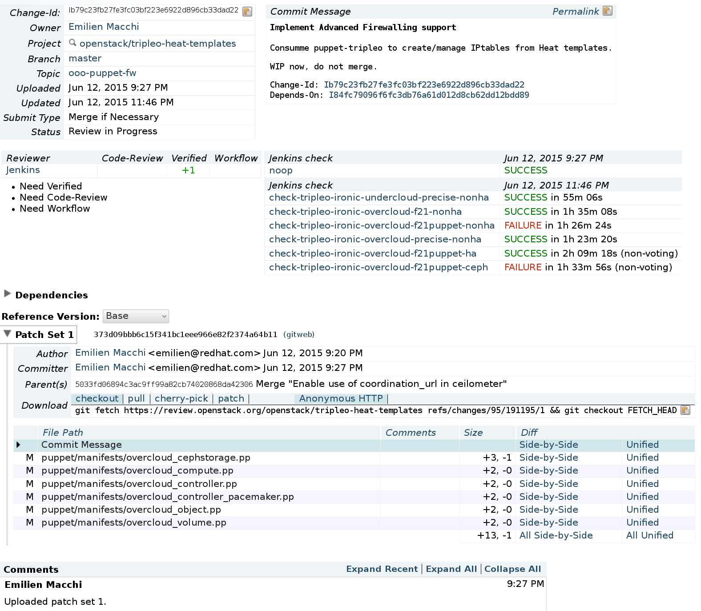Click the Depends-On change ID link

click(429, 95)
